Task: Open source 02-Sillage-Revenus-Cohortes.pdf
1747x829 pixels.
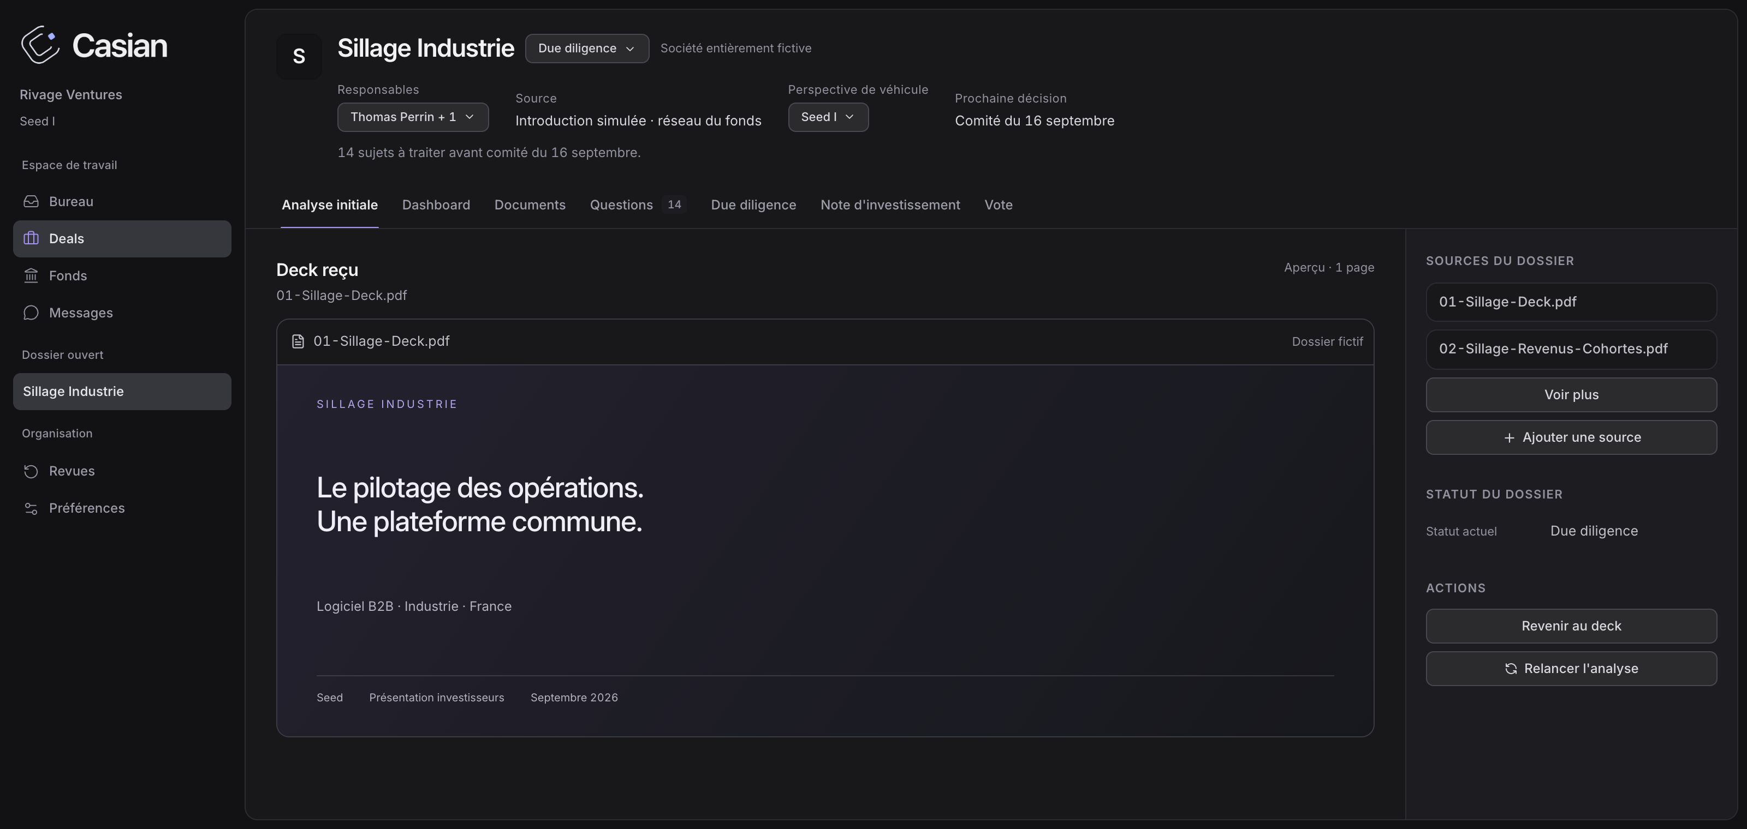Action: [x=1571, y=350]
